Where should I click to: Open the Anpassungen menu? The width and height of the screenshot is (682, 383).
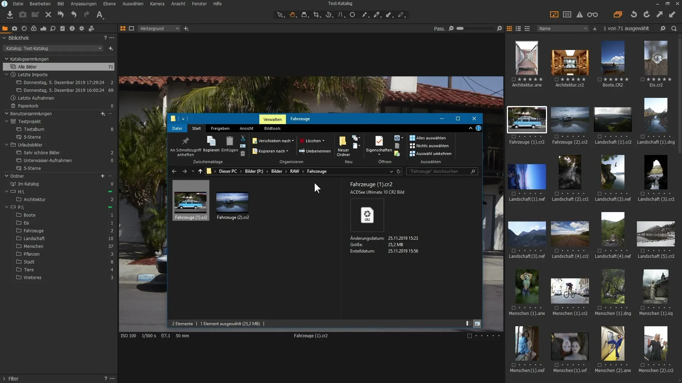click(x=83, y=4)
